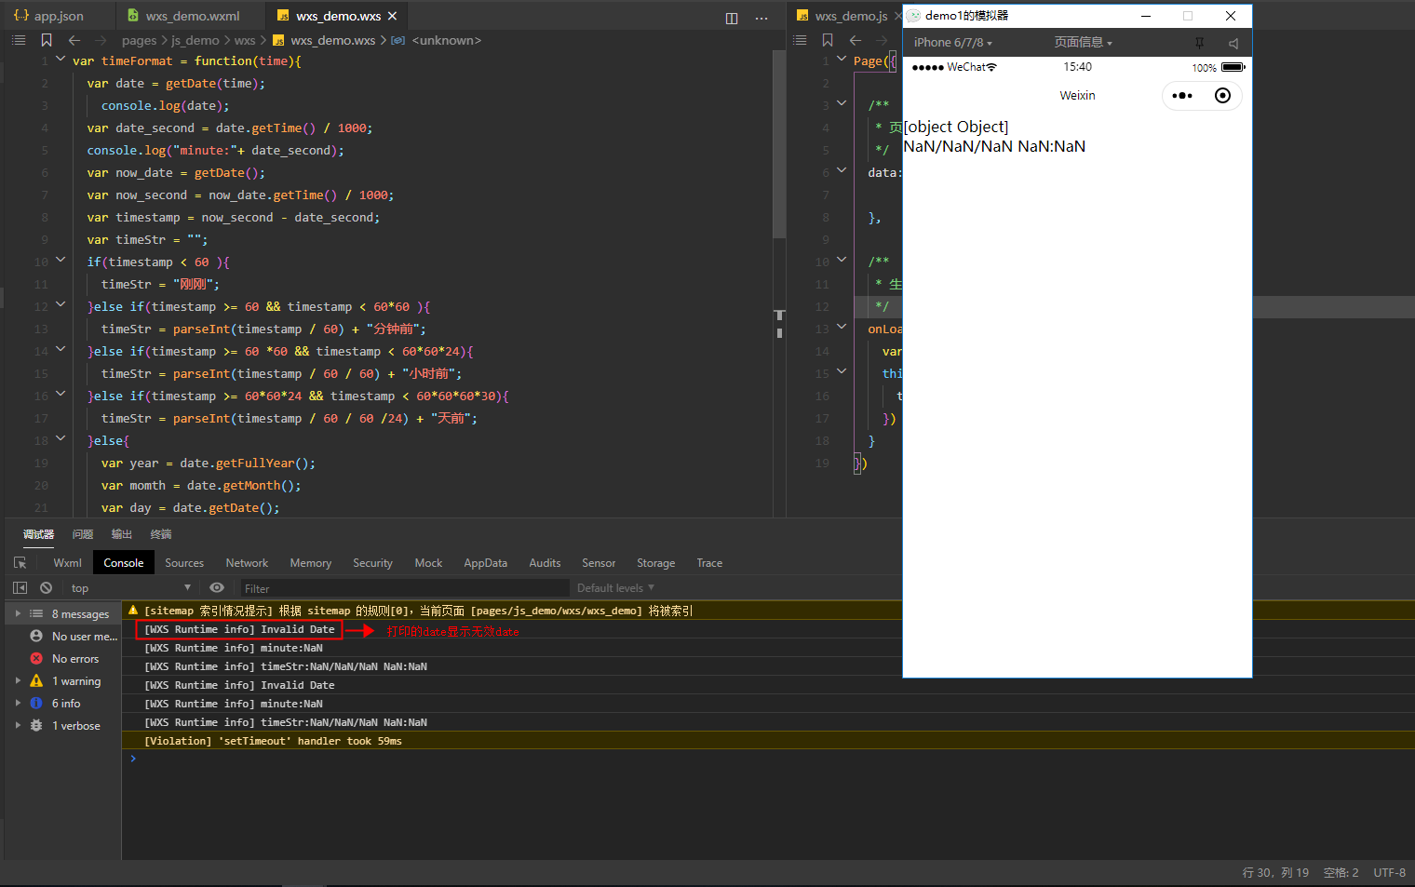The height and width of the screenshot is (887, 1415).
Task: Click the bookmark icon in right editor
Action: tap(828, 40)
